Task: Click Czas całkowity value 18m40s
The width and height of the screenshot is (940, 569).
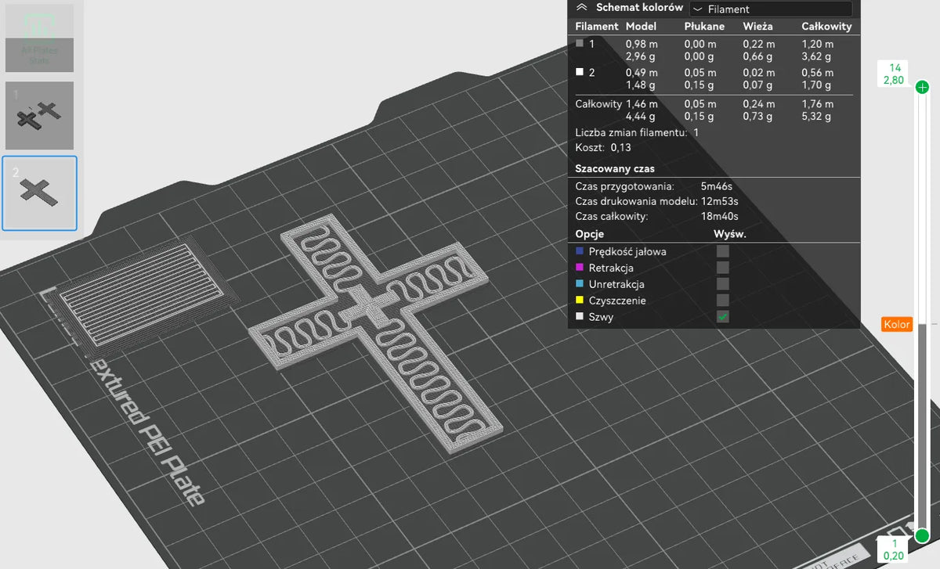Action: click(x=719, y=216)
